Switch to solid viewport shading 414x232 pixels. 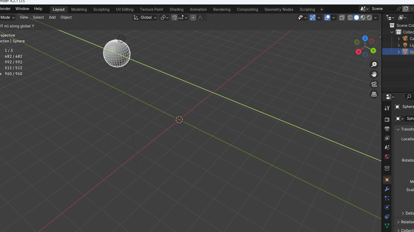click(356, 18)
